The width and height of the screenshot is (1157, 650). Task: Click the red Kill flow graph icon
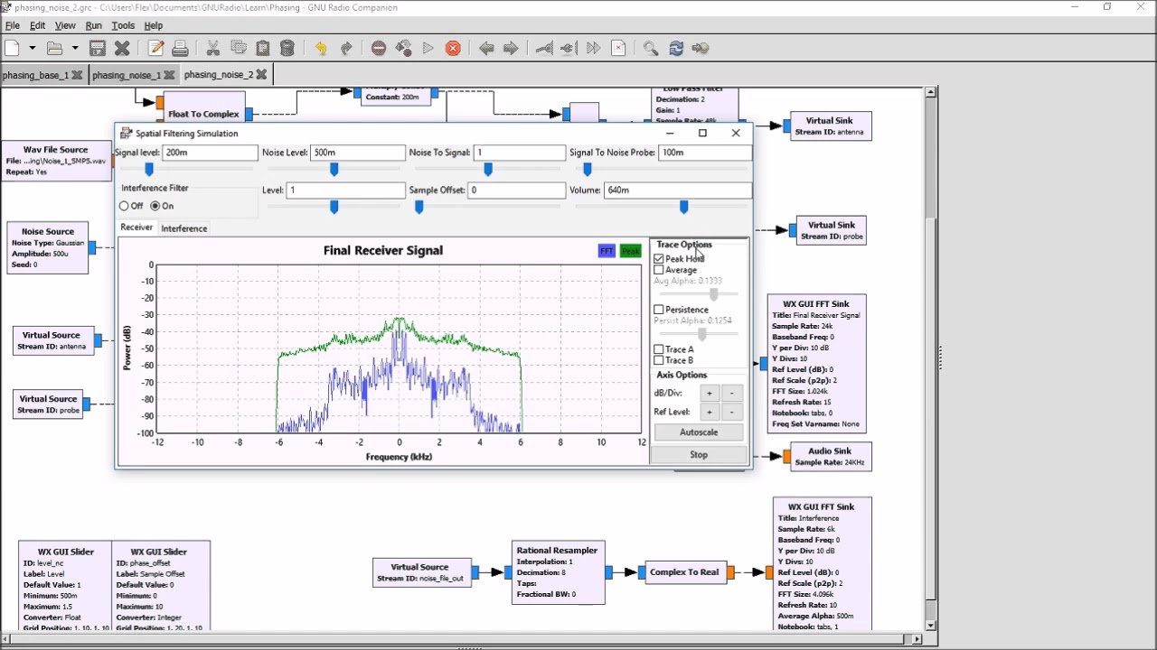[453, 48]
